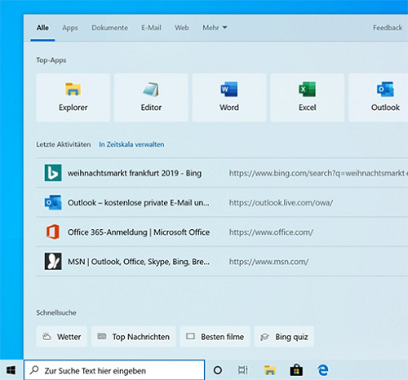Screen dimensions: 408x380
Task: Open Cortana circle icon on taskbar
Action: [218, 370]
